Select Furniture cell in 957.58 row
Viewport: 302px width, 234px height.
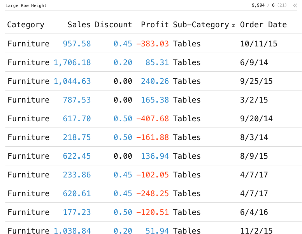(28, 44)
